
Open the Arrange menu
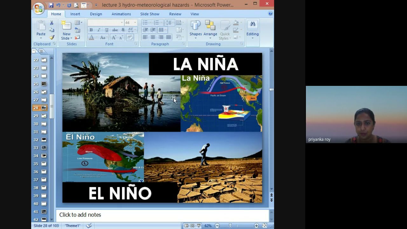tap(210, 30)
